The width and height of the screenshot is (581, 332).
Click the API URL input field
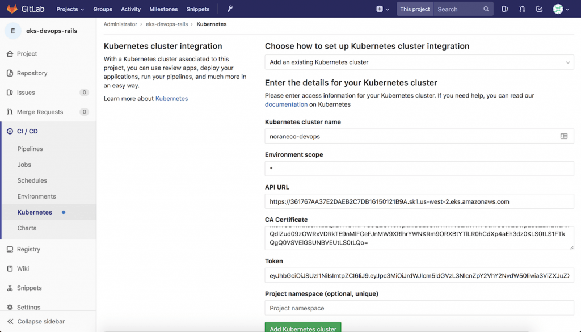[x=419, y=201]
